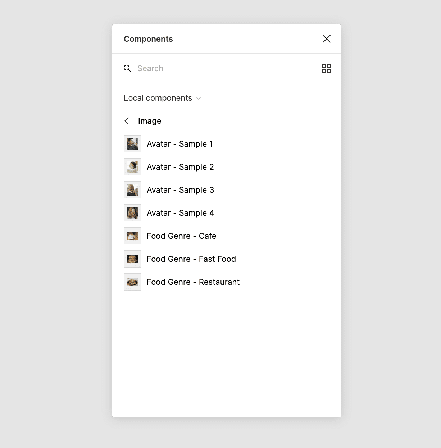Select the Food Genre - Fast Food thumbnail
441x448 pixels.
[132, 259]
